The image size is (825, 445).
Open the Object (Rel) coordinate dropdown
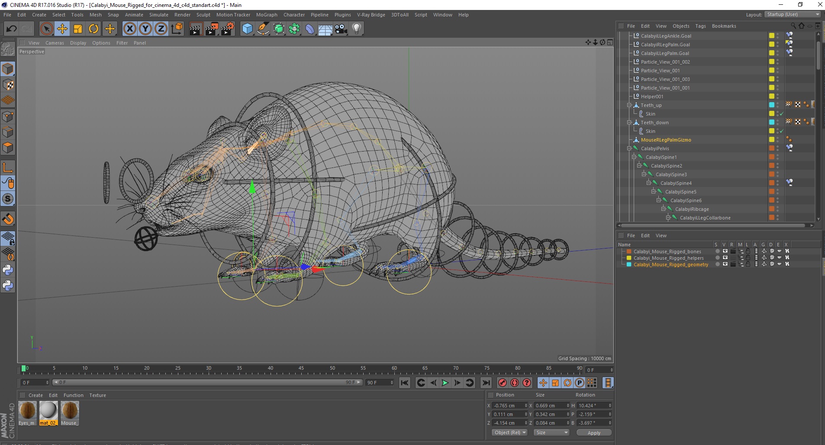click(x=509, y=432)
